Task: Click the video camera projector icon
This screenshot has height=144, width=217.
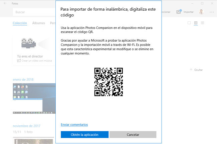Action: click(x=28, y=43)
